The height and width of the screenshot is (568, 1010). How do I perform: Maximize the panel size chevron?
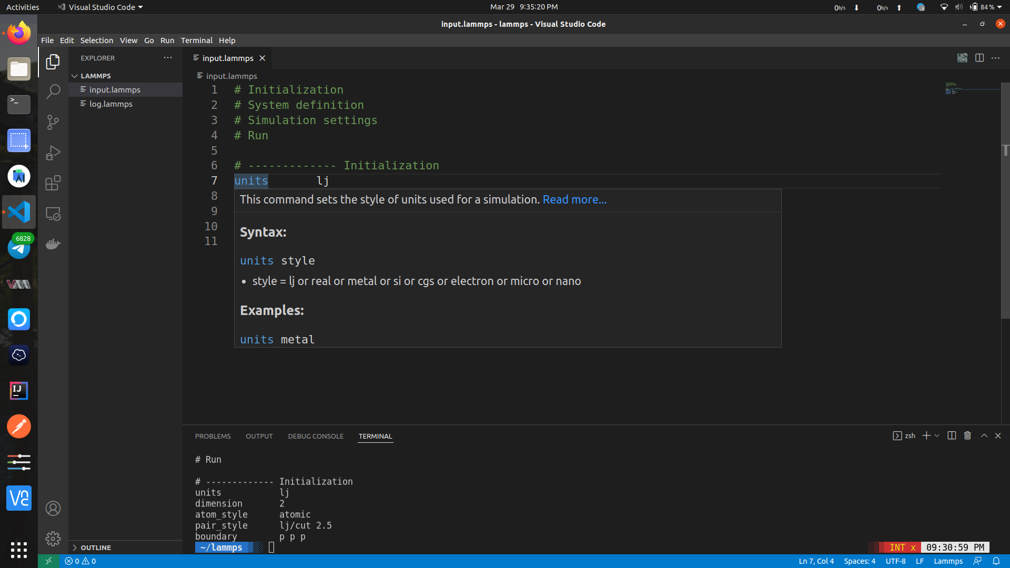tap(984, 435)
